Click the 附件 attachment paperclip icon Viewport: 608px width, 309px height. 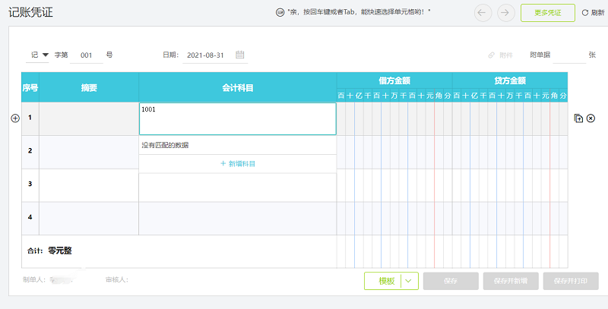point(492,55)
